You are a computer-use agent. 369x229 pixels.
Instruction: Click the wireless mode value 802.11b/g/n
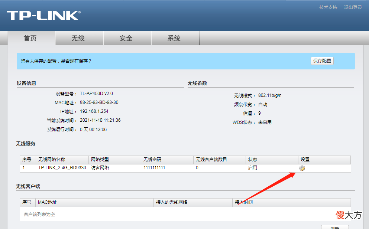pos(270,95)
